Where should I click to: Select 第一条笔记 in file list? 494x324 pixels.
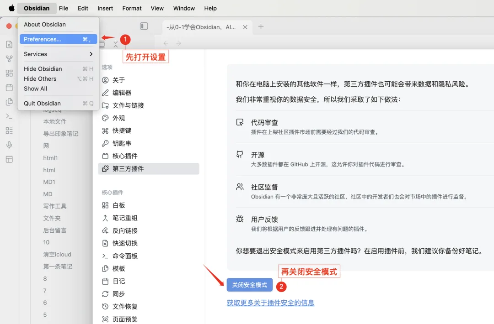pyautogui.click(x=58, y=267)
